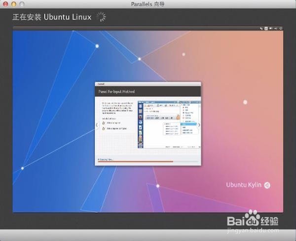Click the Install dialog title bar
This screenshot has width=296, height=241.
click(148, 84)
